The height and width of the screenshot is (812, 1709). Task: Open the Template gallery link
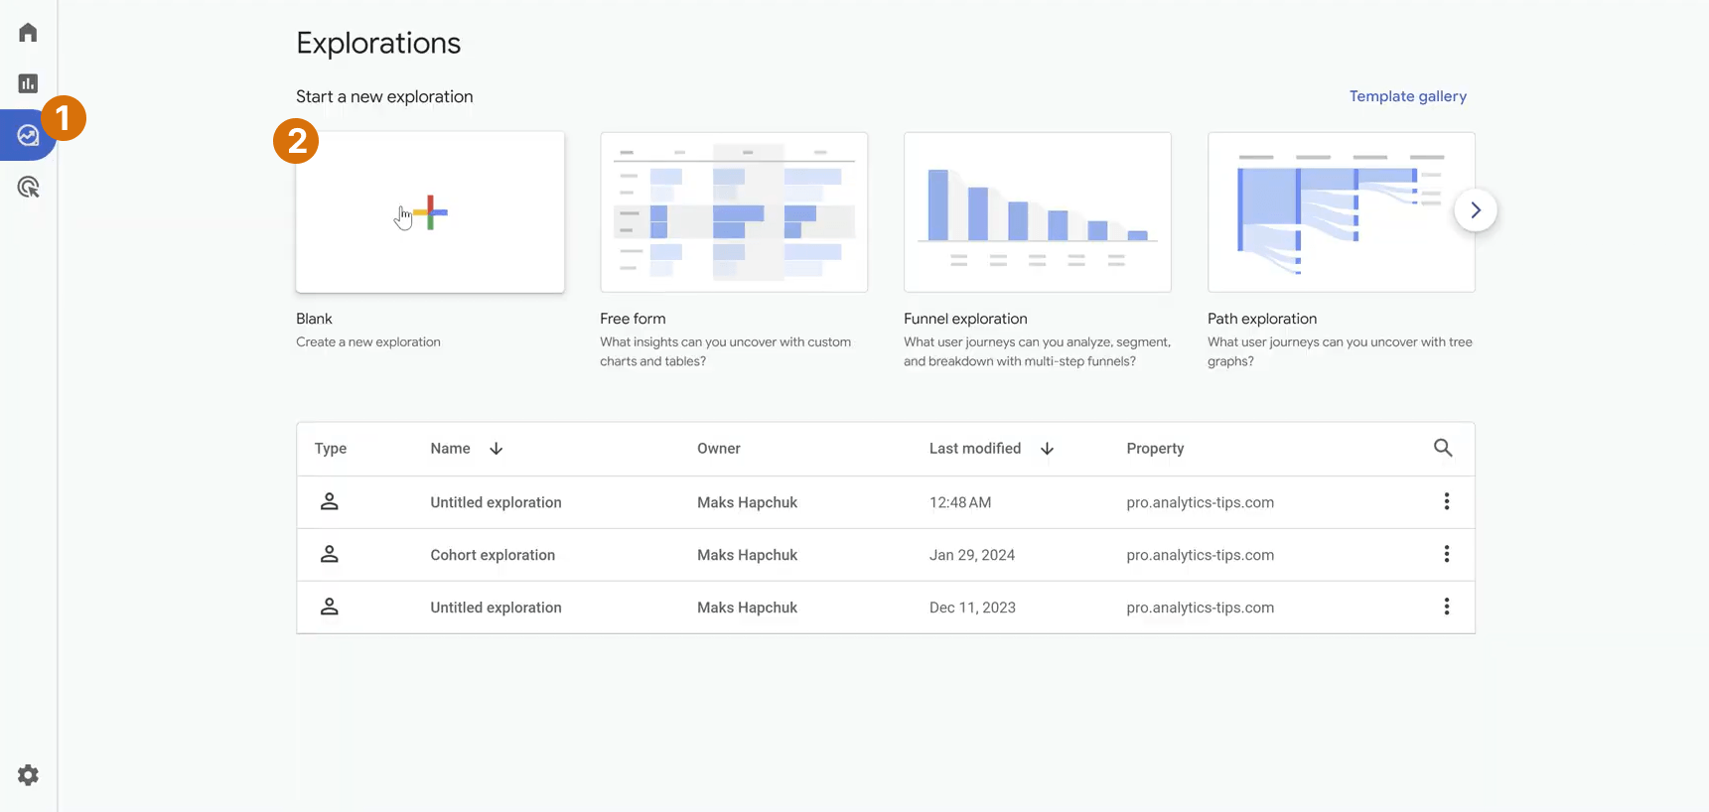click(x=1408, y=96)
